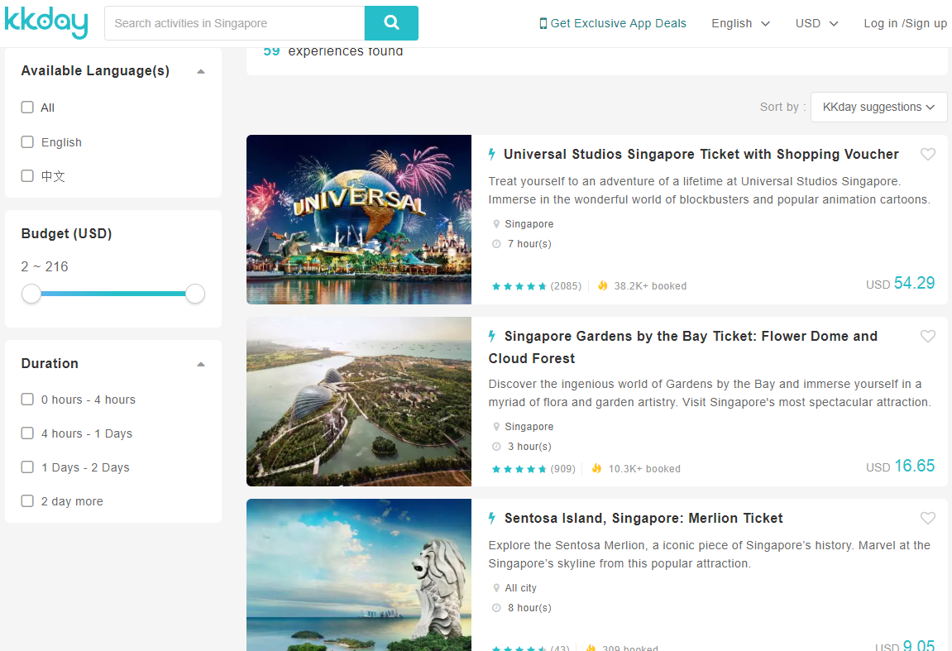Click the minimum budget slider handle
952x651 pixels.
(x=31, y=294)
